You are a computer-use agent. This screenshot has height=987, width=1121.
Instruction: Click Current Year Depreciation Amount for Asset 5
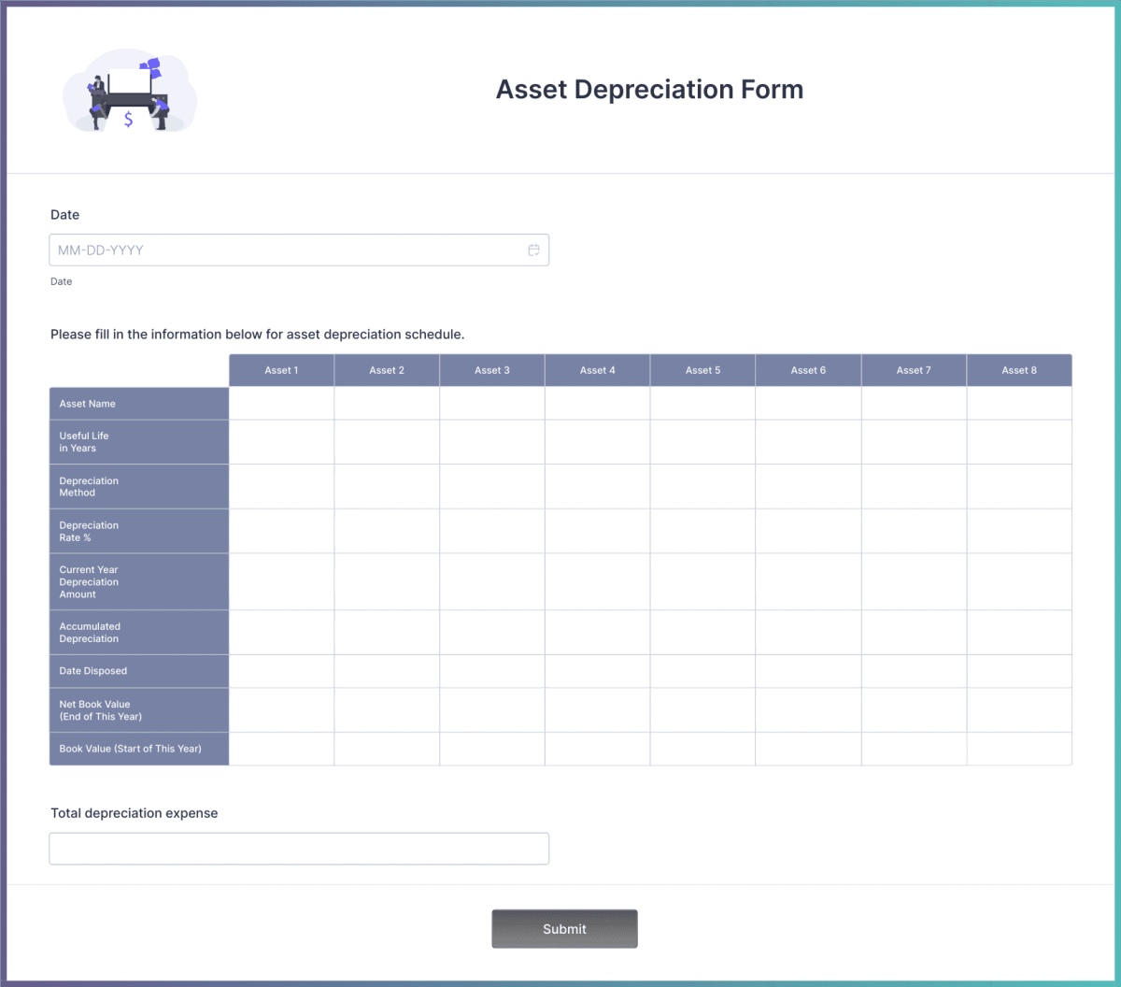[x=702, y=581]
